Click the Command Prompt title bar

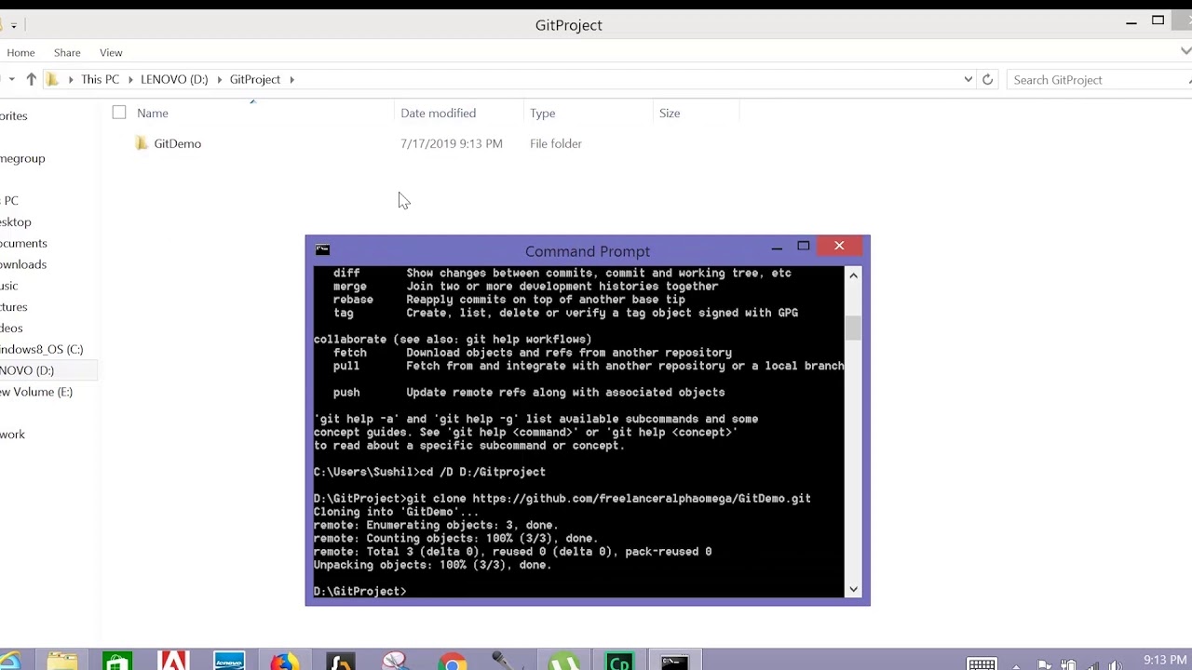[x=588, y=250]
